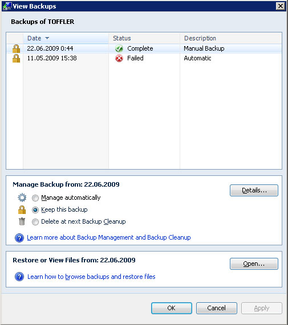Click the trash can icon beside Delete at next Cleanup

click(x=22, y=221)
